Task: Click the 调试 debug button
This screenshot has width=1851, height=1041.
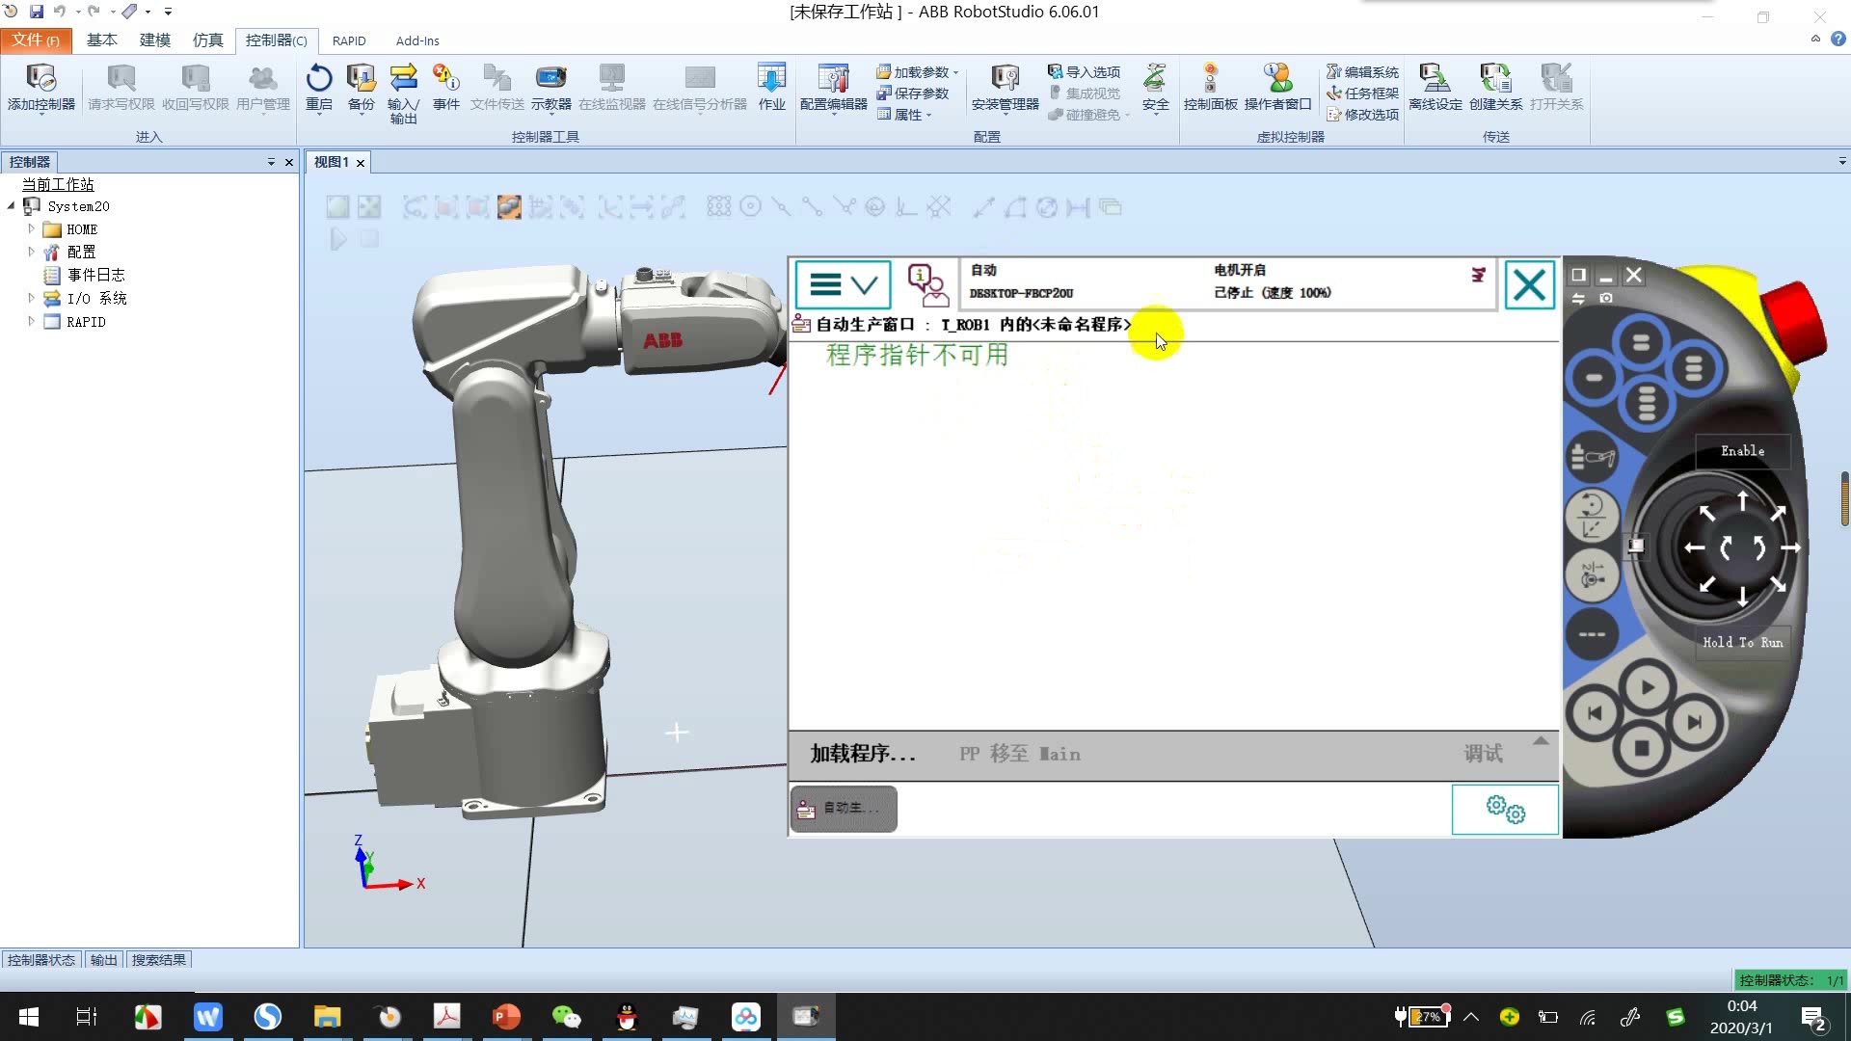Action: click(1483, 754)
